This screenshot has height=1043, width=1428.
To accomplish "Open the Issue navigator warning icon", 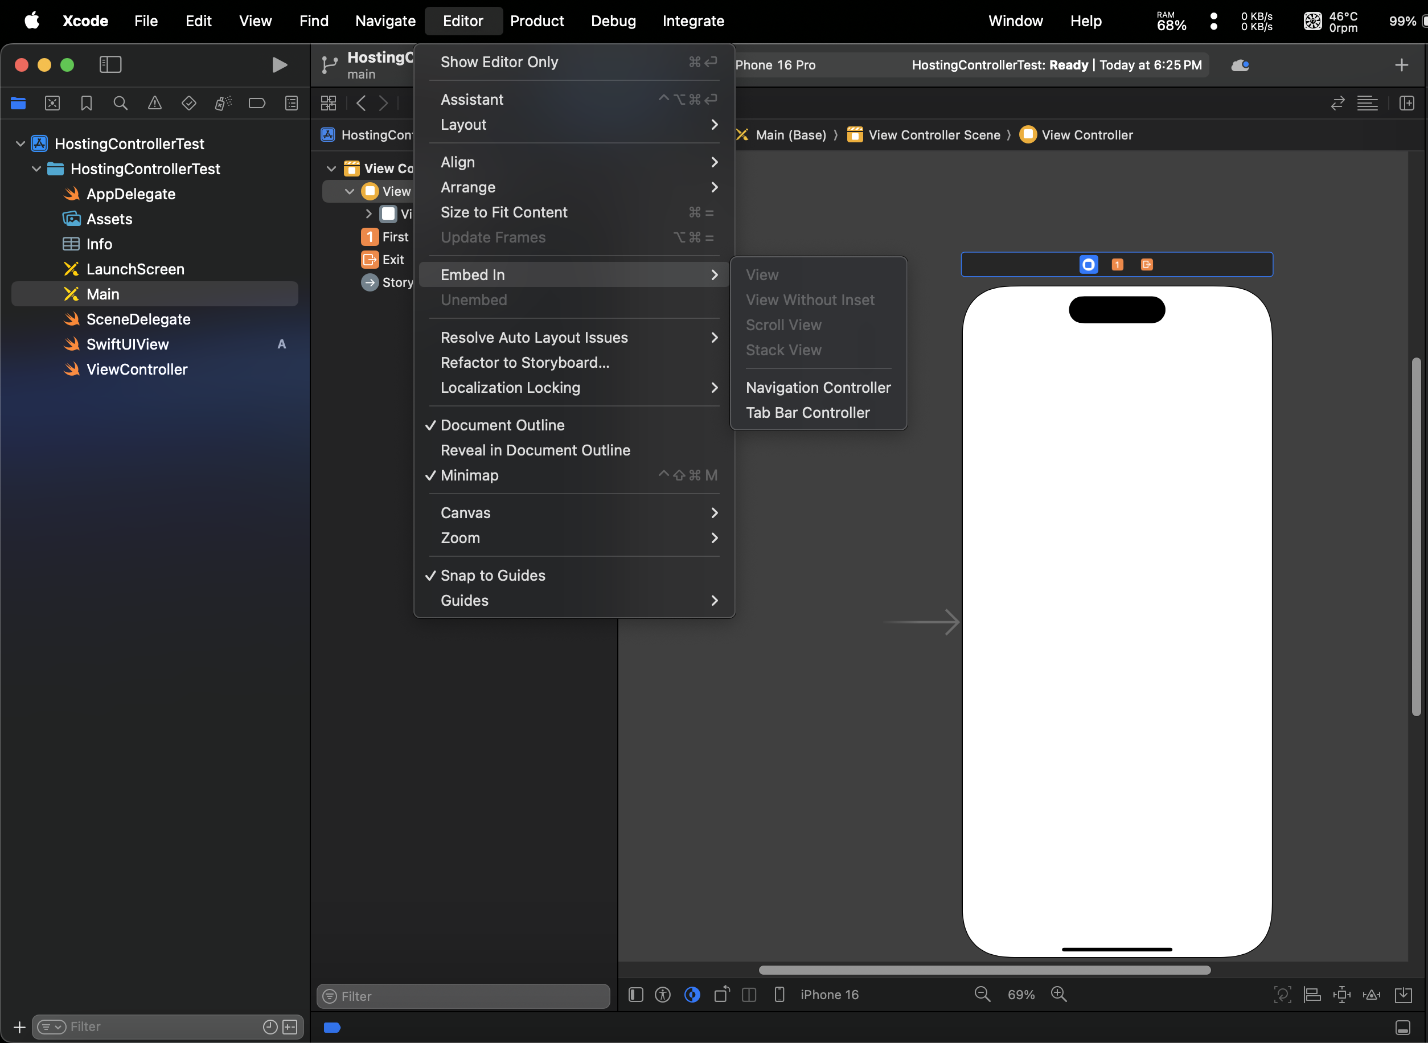I will (x=155, y=103).
